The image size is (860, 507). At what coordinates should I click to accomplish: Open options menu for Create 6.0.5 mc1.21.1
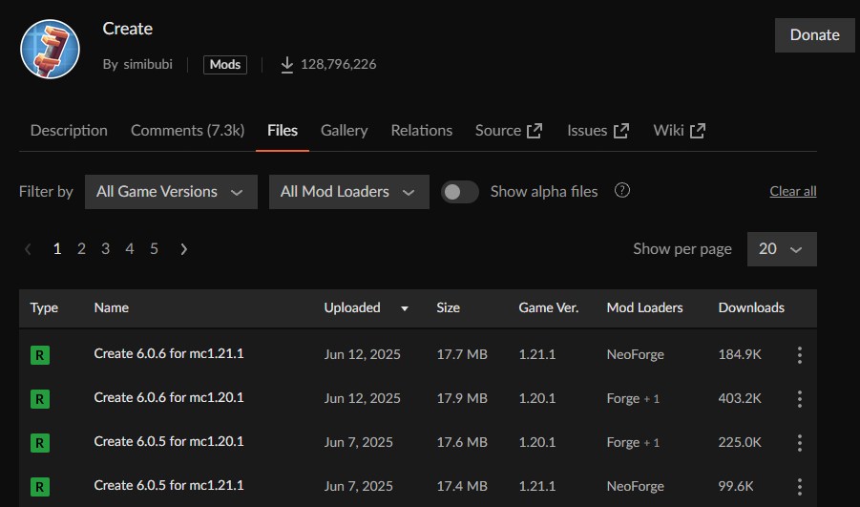pos(800,487)
